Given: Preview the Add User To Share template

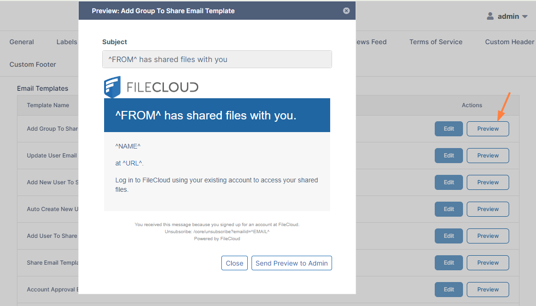Looking at the screenshot, I should [488, 235].
